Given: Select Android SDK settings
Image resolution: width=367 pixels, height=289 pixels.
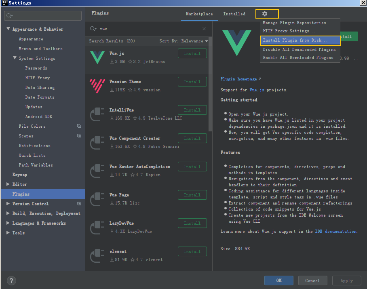Looking at the screenshot, I should [39, 116].
